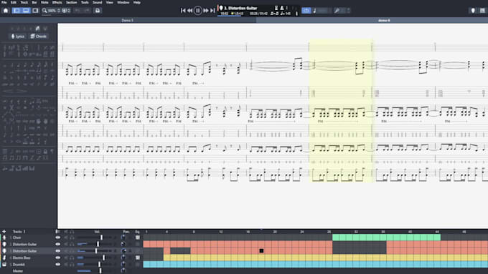Open the Effects menu
The width and height of the screenshot is (488, 274).
tap(57, 2)
